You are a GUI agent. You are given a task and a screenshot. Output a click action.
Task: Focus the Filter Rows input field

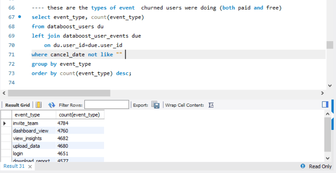point(107,105)
